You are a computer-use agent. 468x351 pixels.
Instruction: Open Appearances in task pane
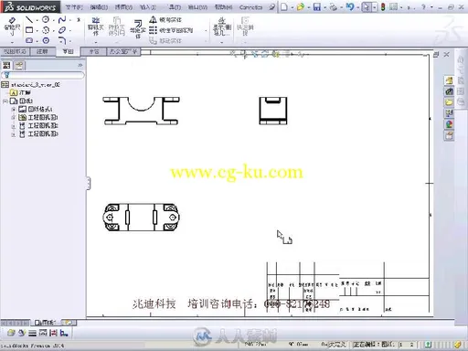(x=449, y=124)
